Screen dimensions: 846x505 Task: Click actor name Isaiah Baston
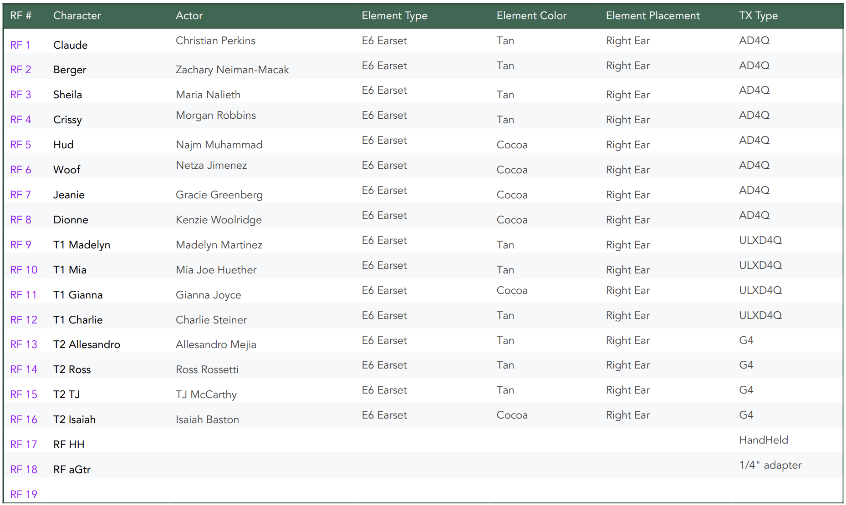pos(207,419)
